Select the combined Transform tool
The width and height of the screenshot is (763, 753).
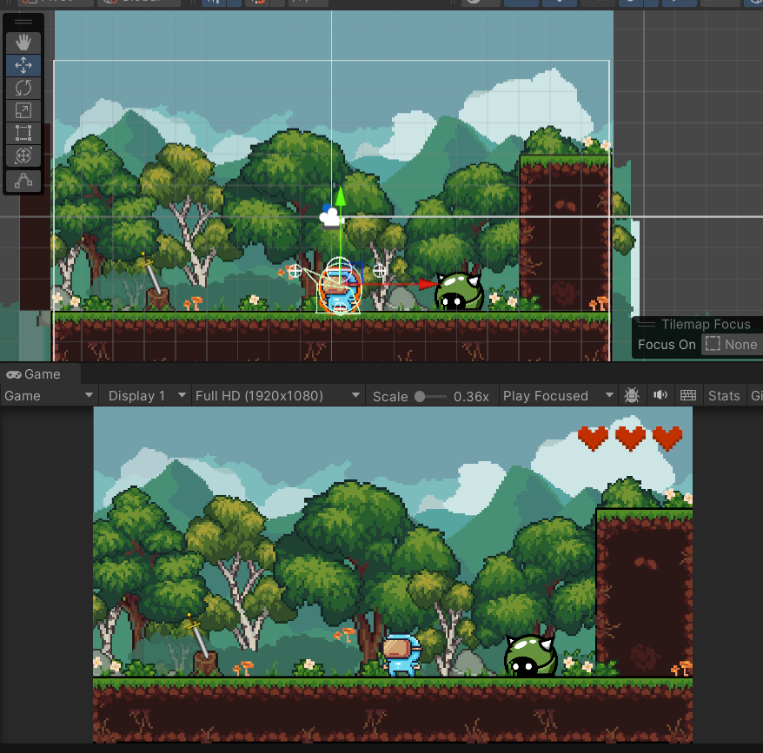point(23,155)
